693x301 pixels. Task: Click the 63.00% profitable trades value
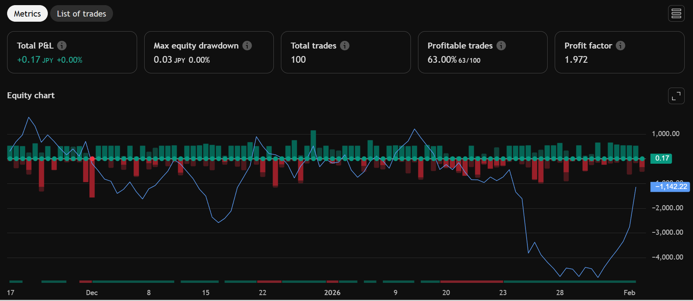point(442,60)
